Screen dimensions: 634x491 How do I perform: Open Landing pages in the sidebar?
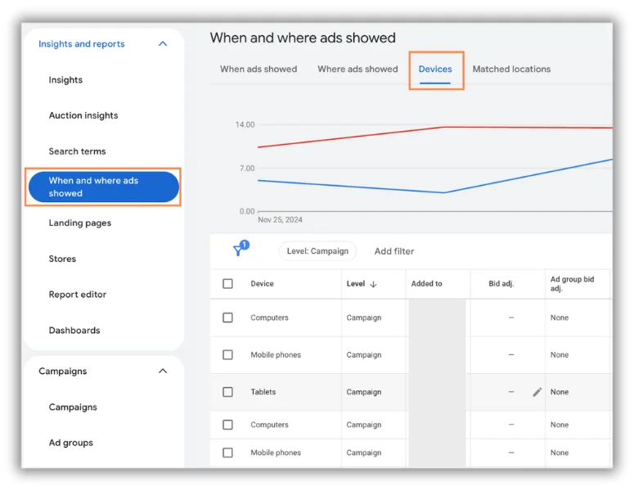pyautogui.click(x=80, y=223)
